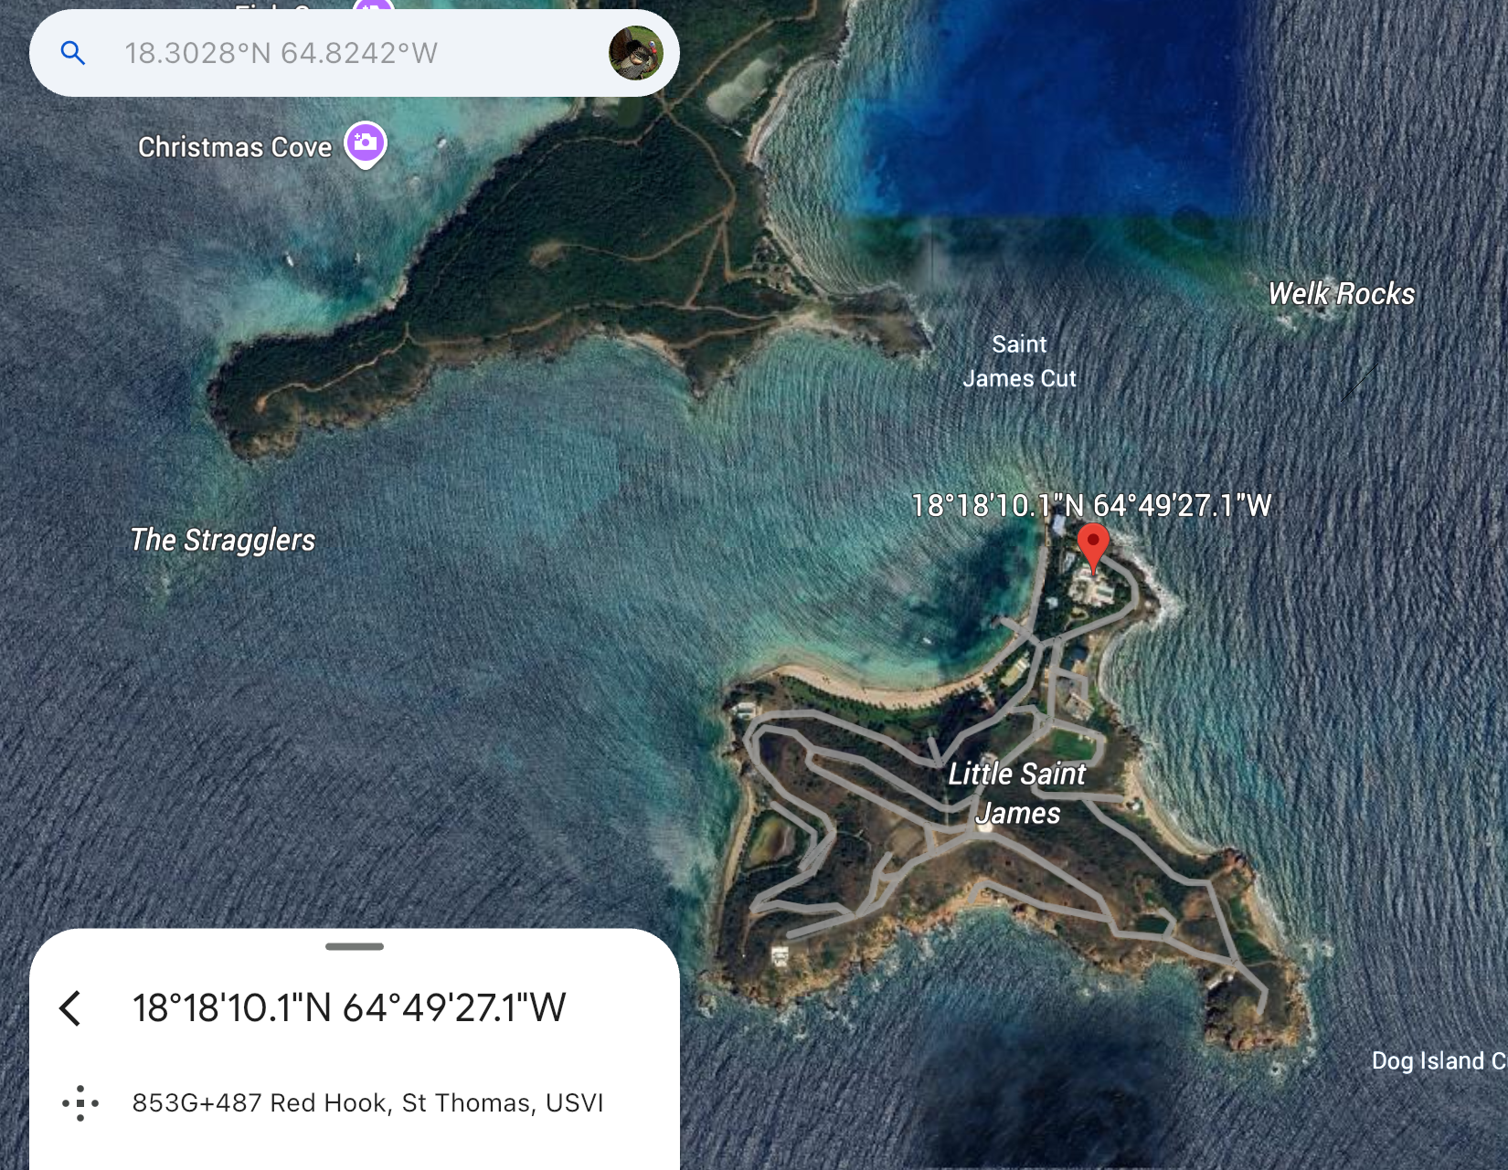Image resolution: width=1508 pixels, height=1170 pixels.
Task: Select the Christmas Cove label
Action: (235, 147)
